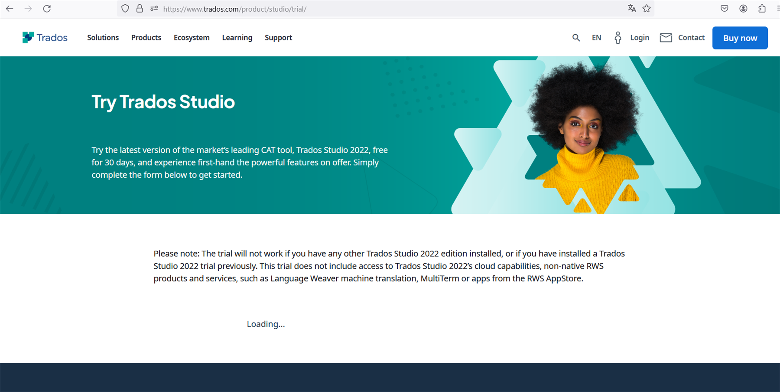Open tracking protection shield icon

(125, 9)
